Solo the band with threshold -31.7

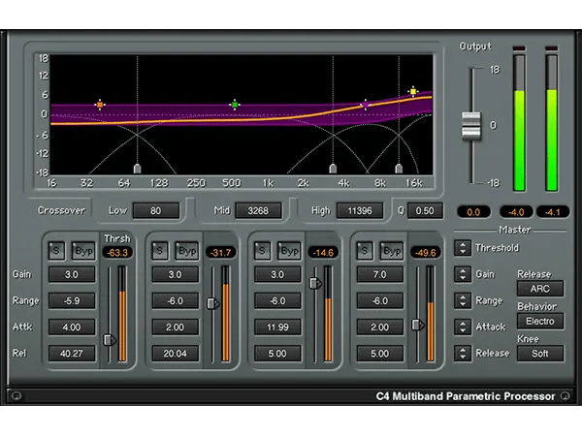tap(160, 251)
